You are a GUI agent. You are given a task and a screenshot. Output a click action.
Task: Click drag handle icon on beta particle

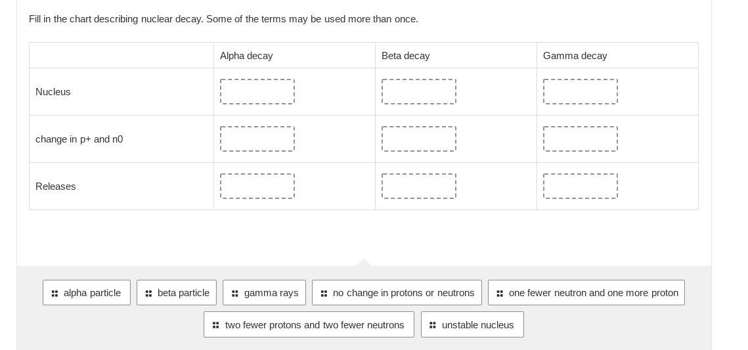(x=148, y=294)
